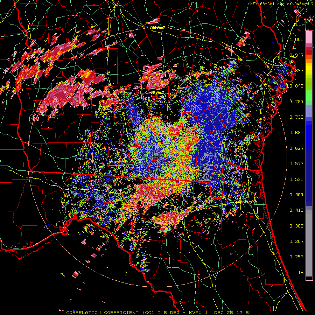Click the DEC label above the color scale
The height and width of the screenshot is (315, 315).
307,21
